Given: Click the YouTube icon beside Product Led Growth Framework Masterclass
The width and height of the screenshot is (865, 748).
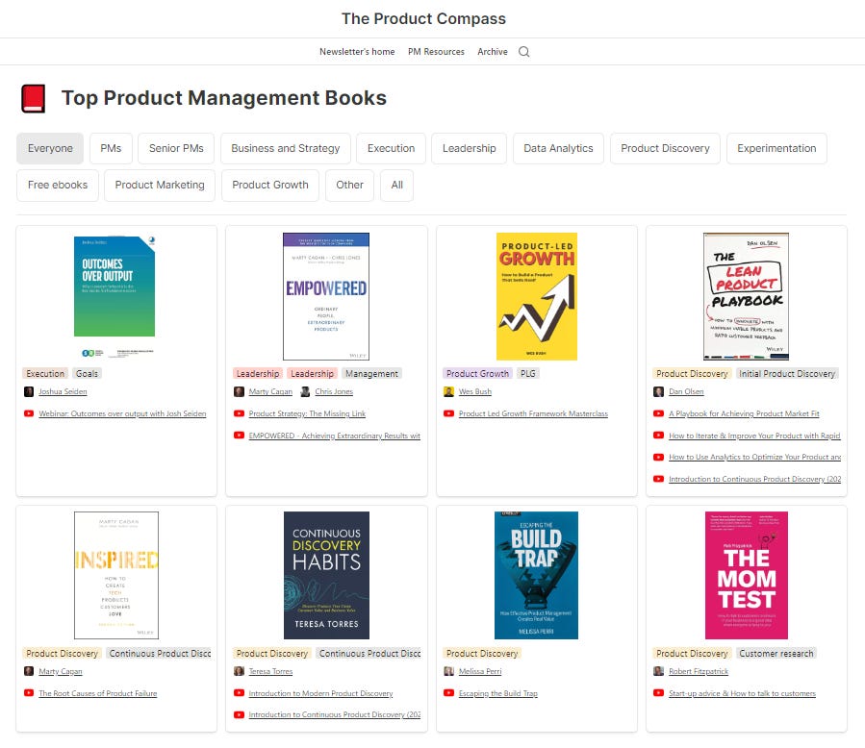Looking at the screenshot, I should tap(448, 414).
